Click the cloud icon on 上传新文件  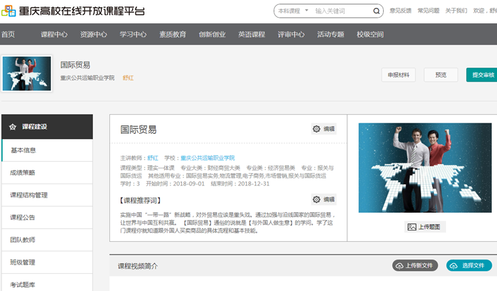[400, 266]
